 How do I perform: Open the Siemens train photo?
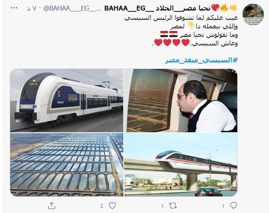67,101
